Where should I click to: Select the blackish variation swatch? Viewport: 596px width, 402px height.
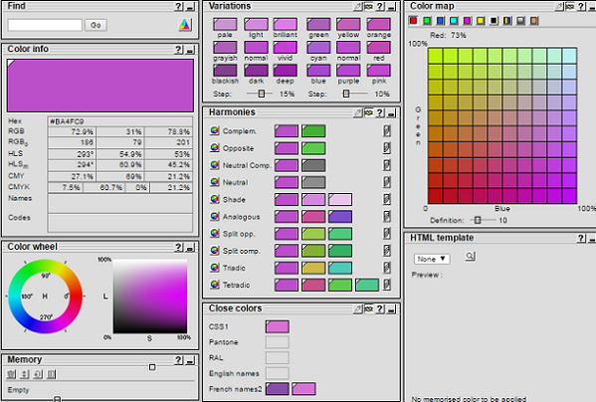(x=225, y=71)
